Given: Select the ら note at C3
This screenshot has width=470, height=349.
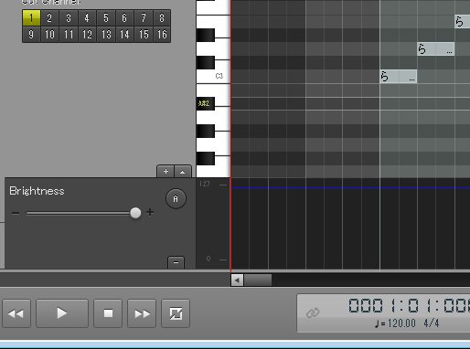Looking at the screenshot, I should 399,77.
